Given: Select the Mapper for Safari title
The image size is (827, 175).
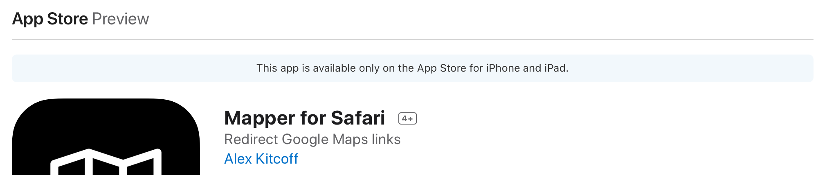Looking at the screenshot, I should click(304, 118).
